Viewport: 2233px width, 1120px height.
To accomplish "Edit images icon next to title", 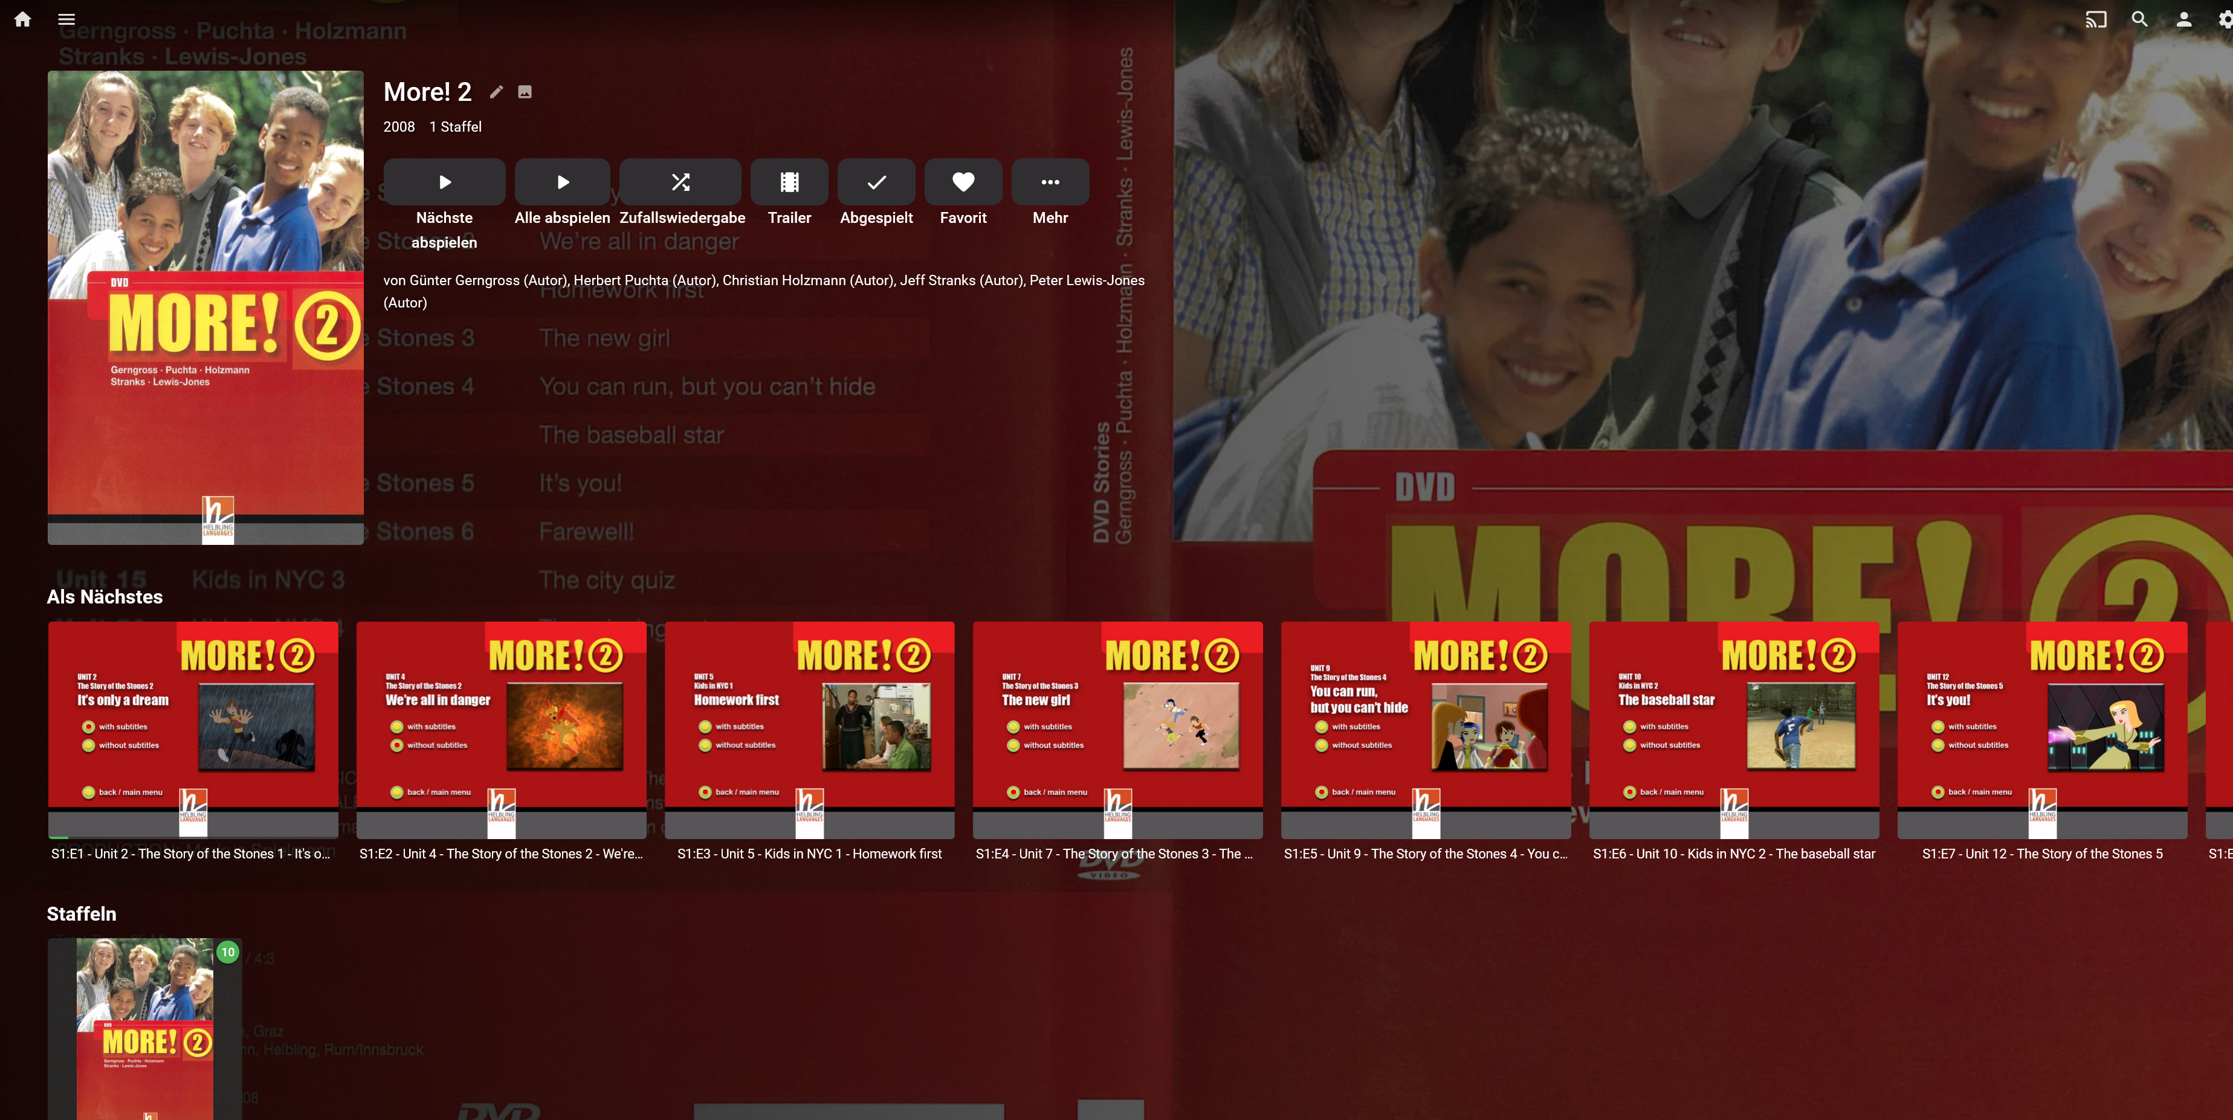I will [525, 92].
